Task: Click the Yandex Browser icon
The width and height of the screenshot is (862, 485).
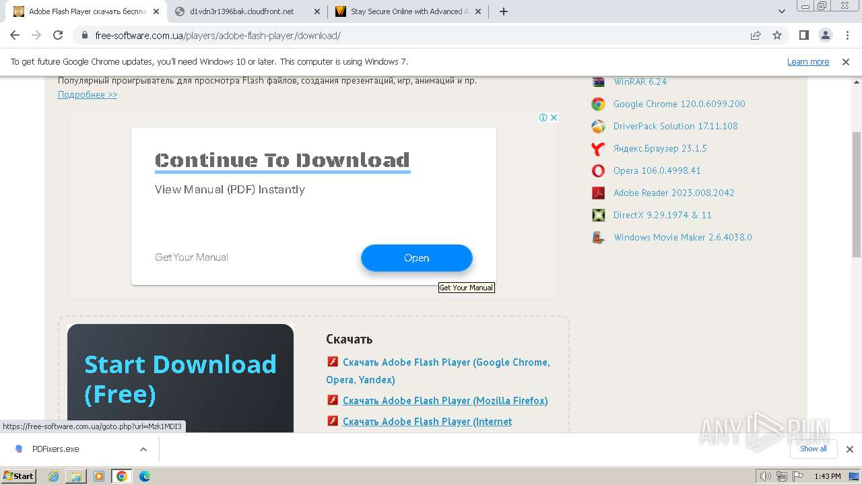Action: coord(598,148)
